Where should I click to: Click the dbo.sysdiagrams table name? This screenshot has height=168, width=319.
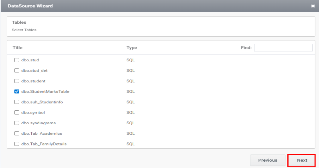[x=38, y=123]
